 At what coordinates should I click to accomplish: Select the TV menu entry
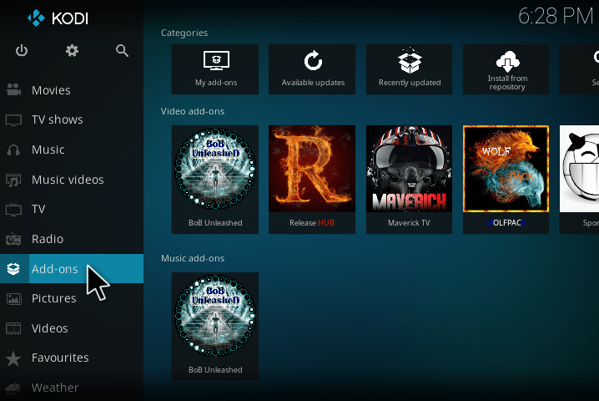click(x=72, y=210)
